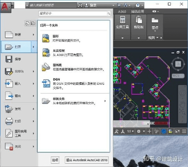Open the WCS coordinate system dropdown

point(178,76)
